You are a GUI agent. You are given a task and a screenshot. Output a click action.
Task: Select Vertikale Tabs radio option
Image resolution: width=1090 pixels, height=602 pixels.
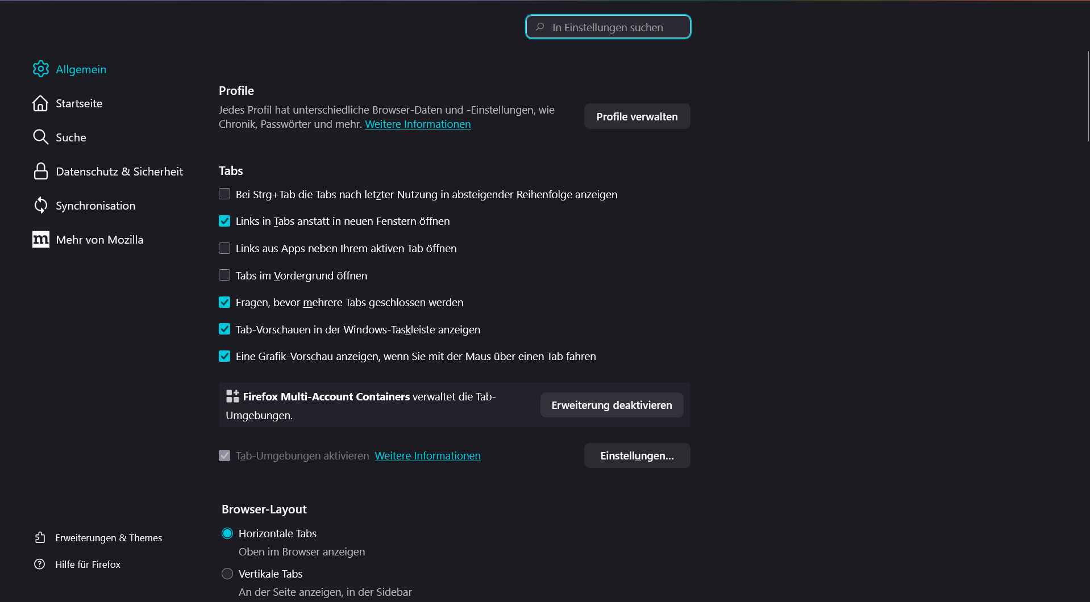click(227, 574)
